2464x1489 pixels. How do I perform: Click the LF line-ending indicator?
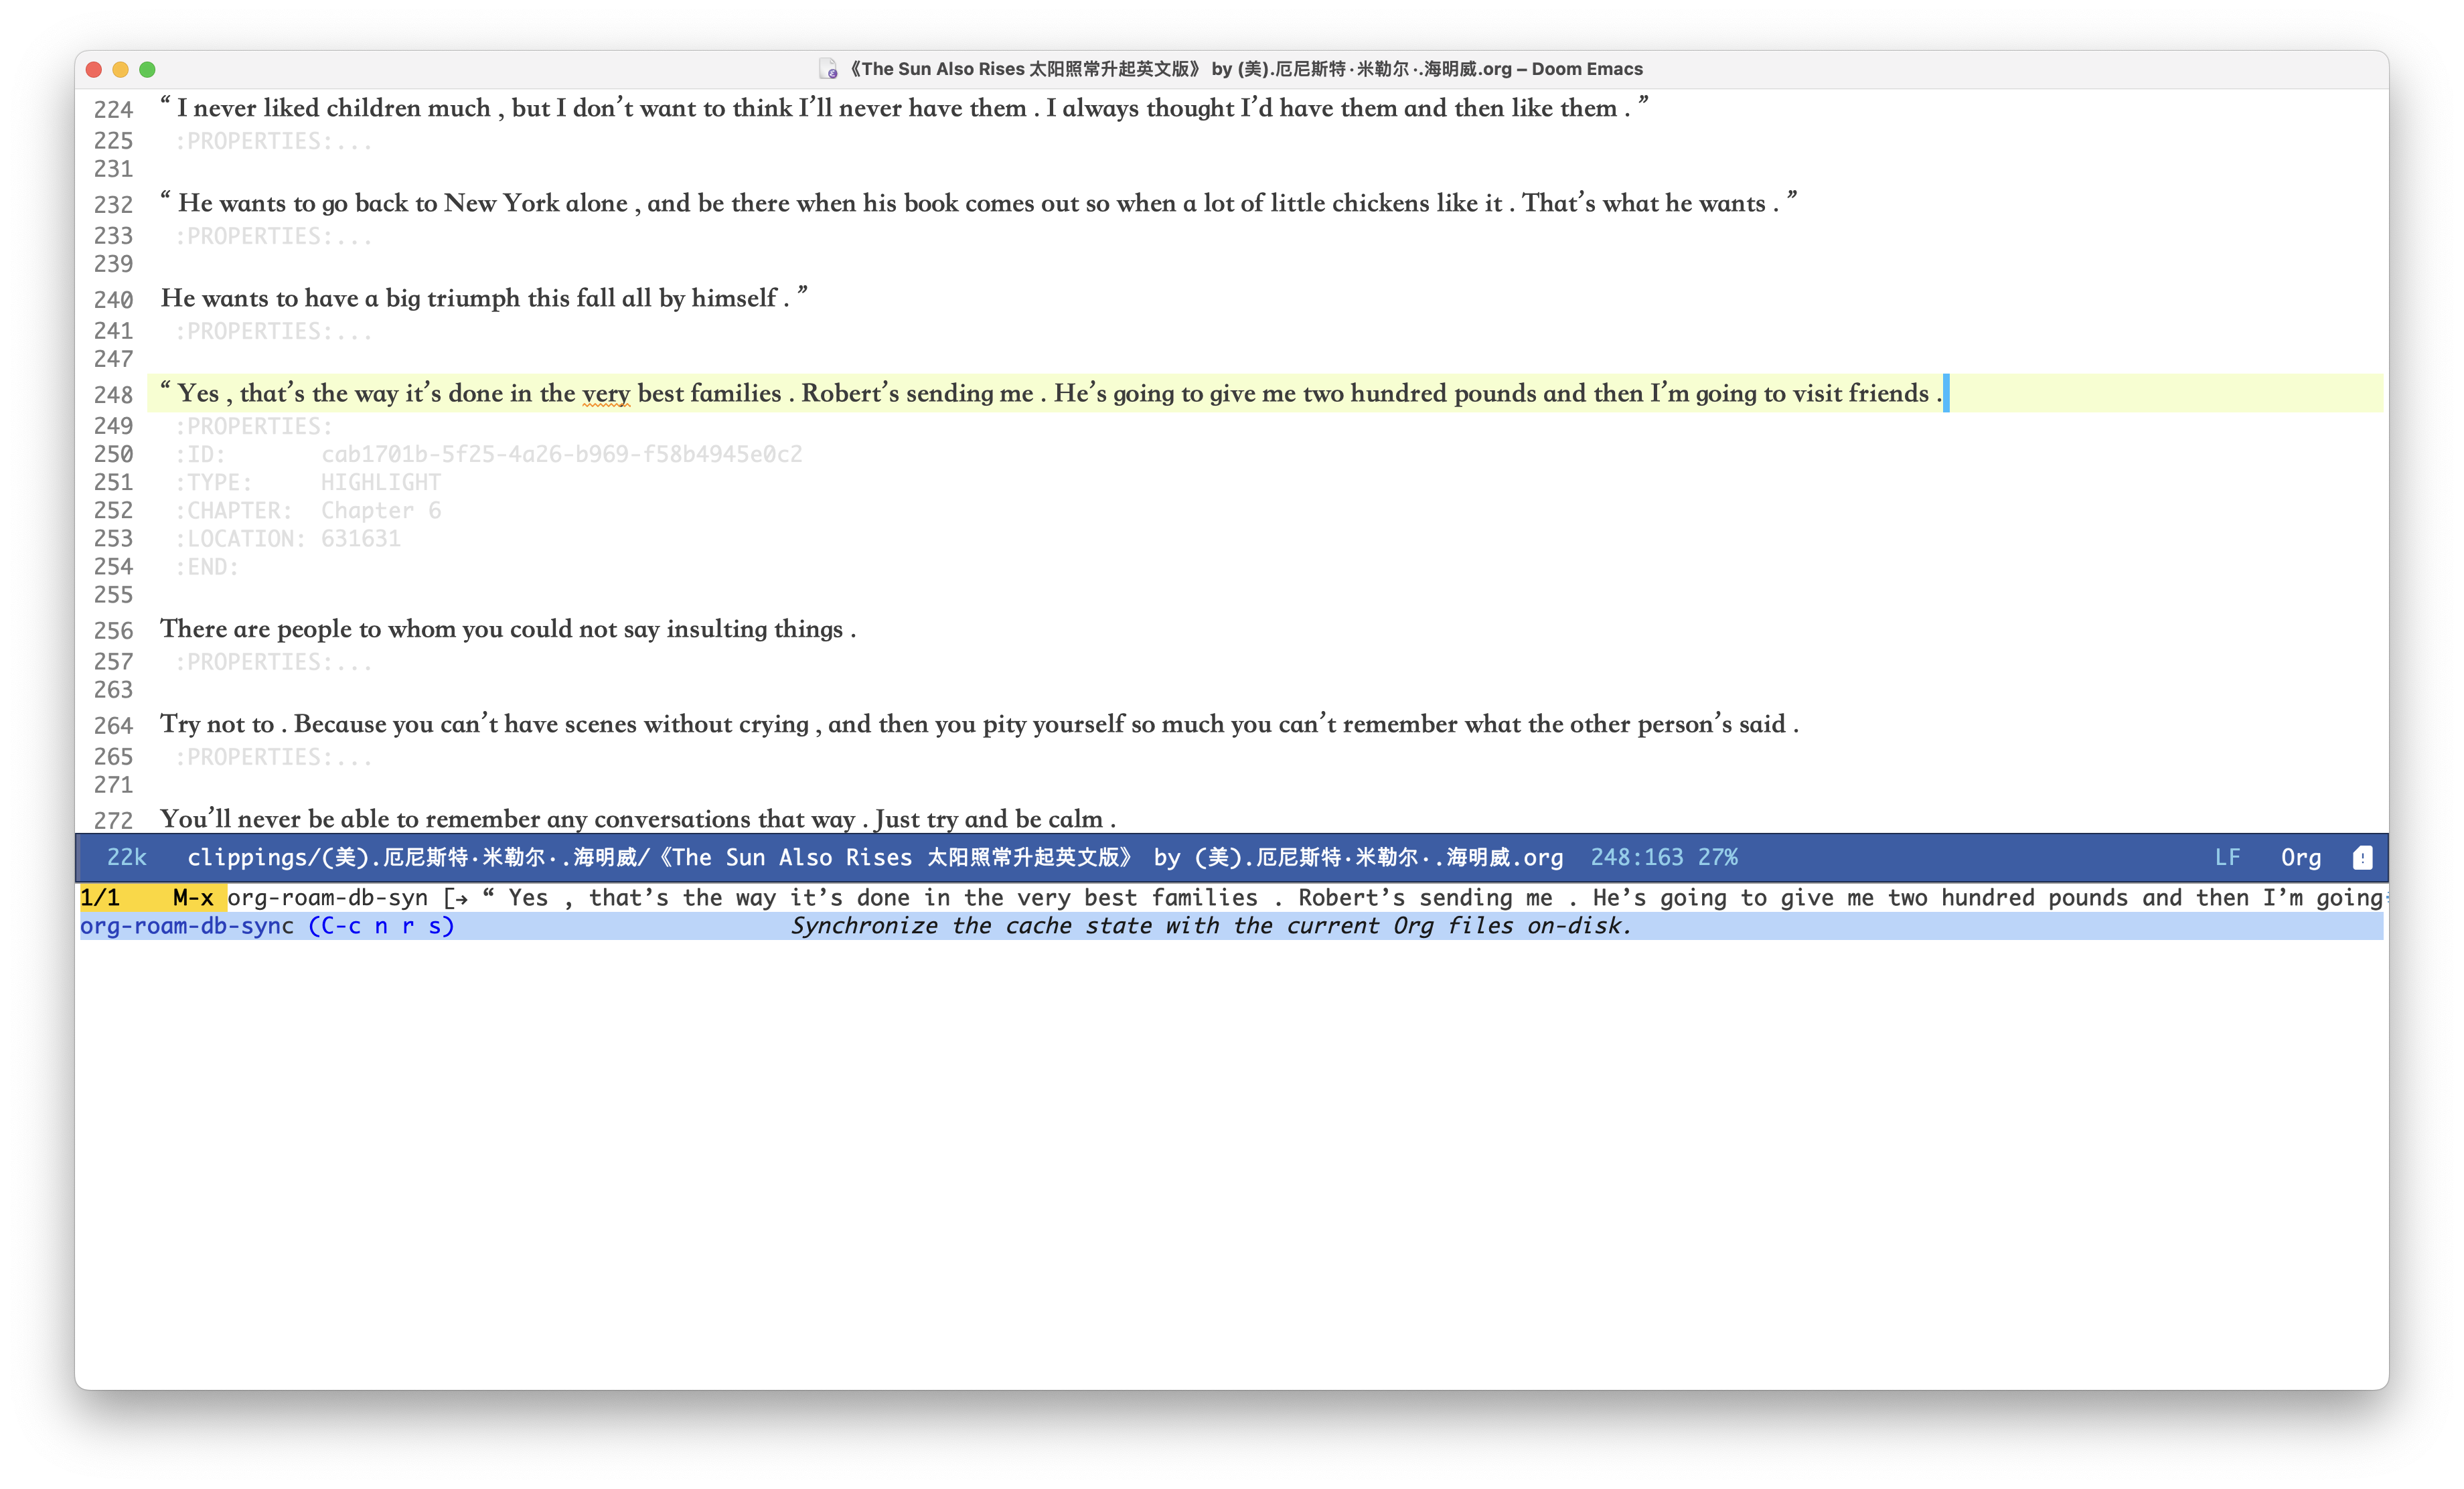(x=2227, y=857)
